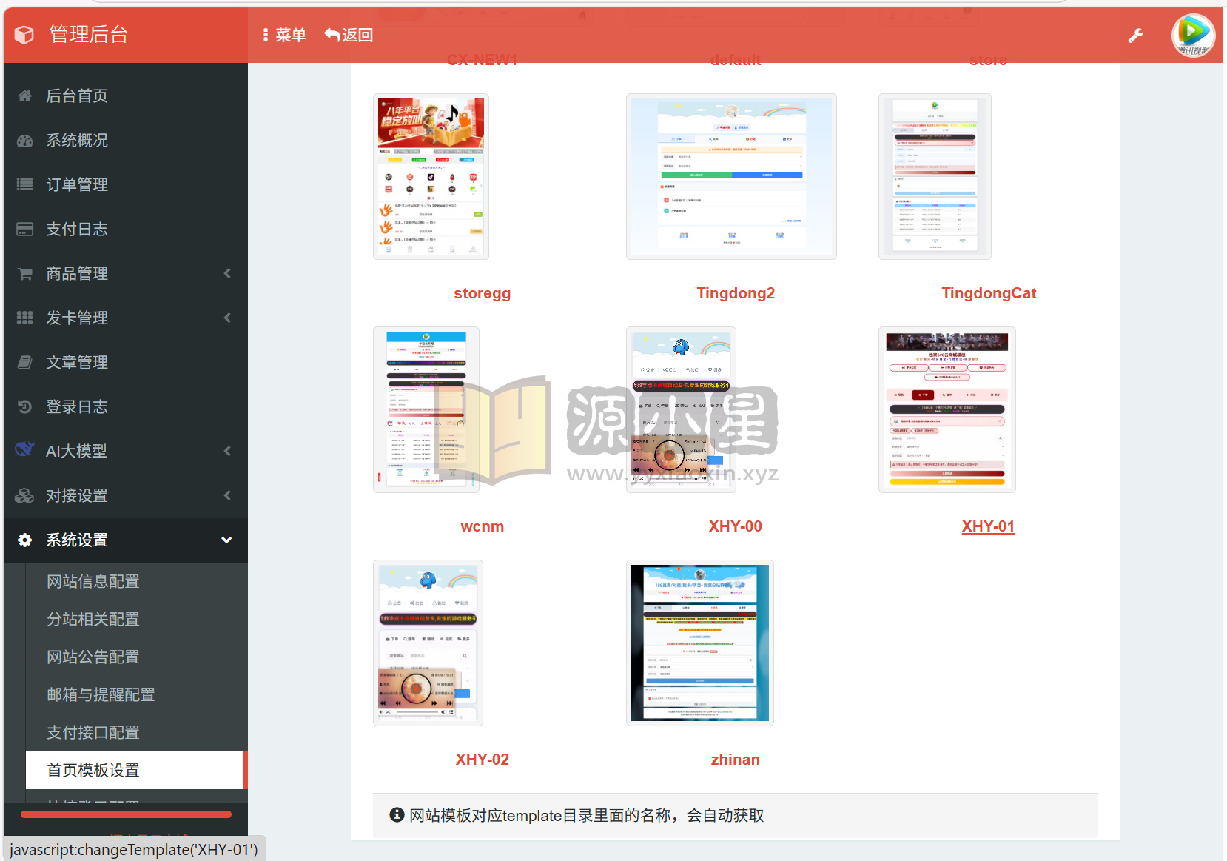Click the home icon next to 后台首页
This screenshot has height=861, width=1227.
pos(24,96)
